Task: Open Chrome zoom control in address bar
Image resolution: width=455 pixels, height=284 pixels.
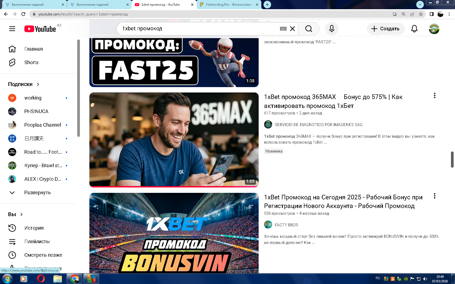Action: click(x=404, y=14)
